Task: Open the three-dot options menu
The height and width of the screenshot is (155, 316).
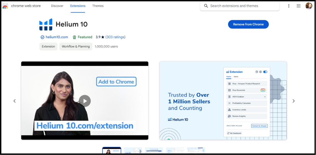Action: (x=289, y=6)
